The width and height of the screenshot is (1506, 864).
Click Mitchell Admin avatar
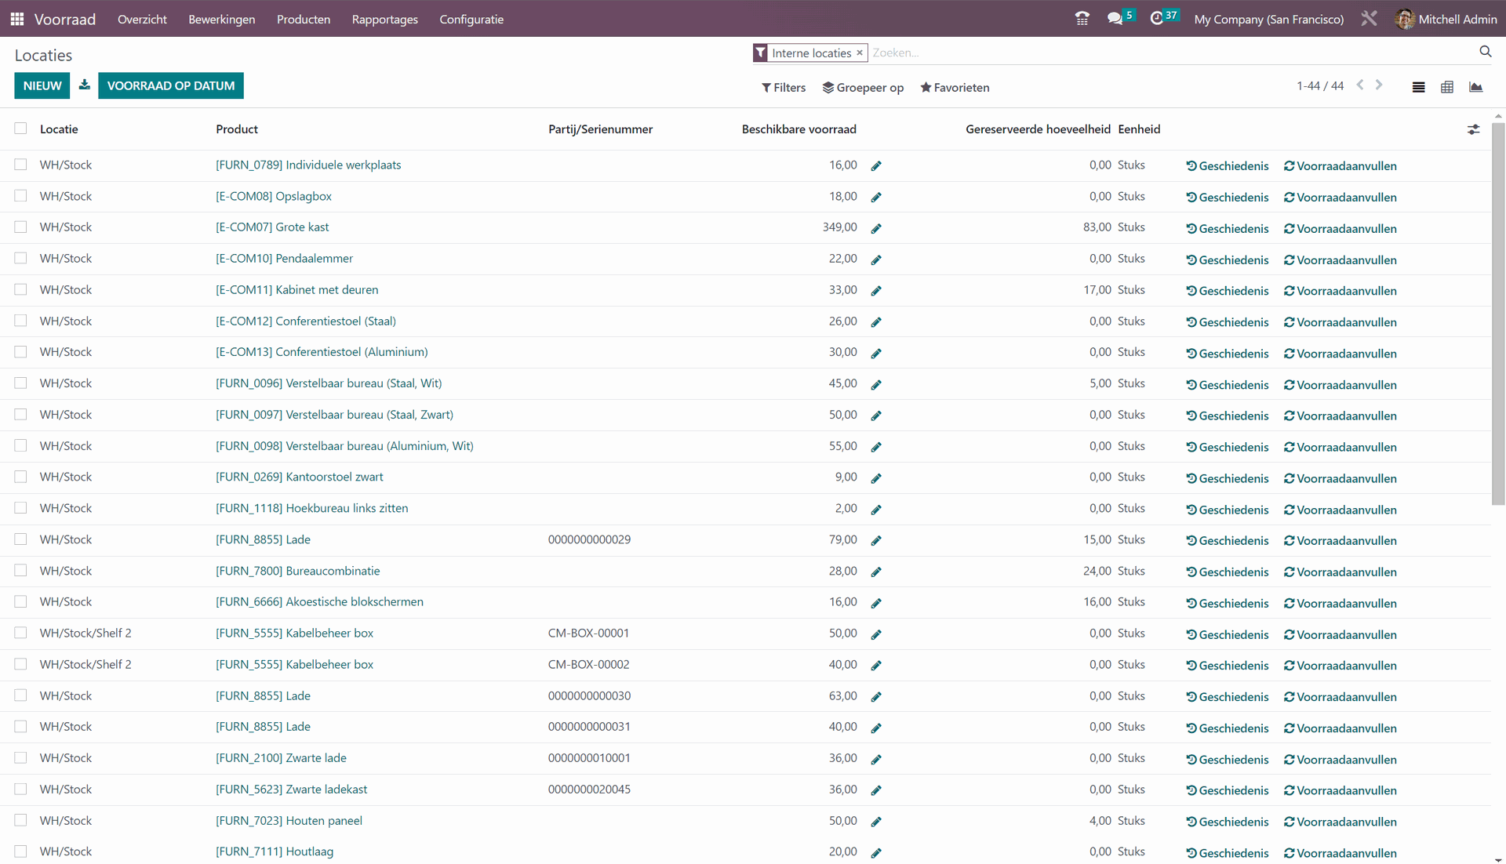click(x=1405, y=19)
